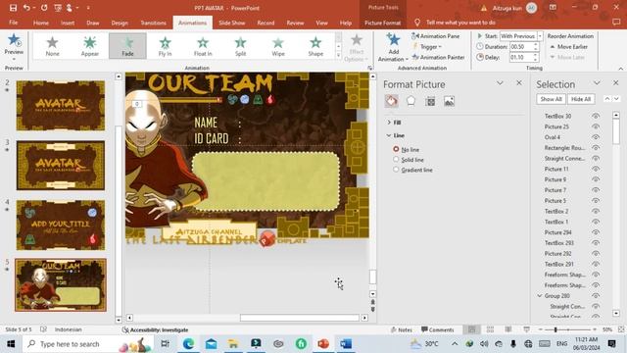The width and height of the screenshot is (627, 353).
Task: Open Size & Properties tab icon
Action: pos(430,101)
